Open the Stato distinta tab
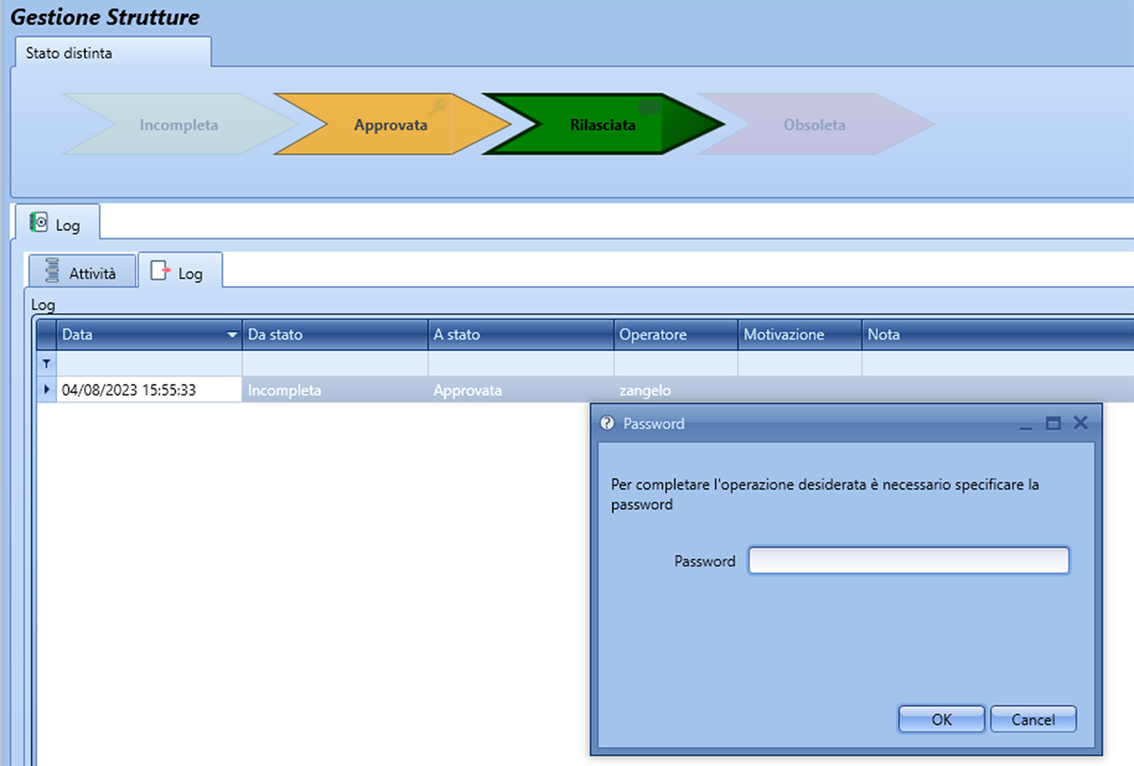This screenshot has height=766, width=1134. (x=69, y=53)
